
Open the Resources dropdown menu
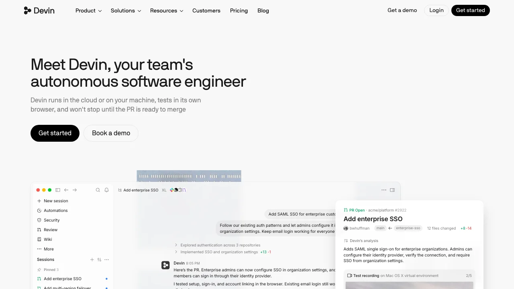[167, 10]
